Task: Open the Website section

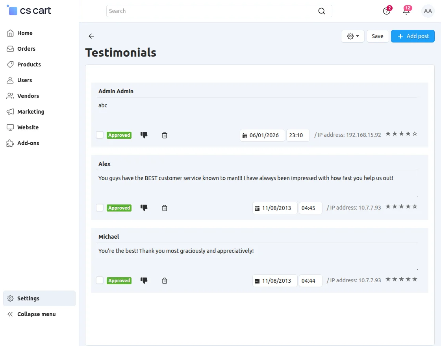Action: click(28, 127)
